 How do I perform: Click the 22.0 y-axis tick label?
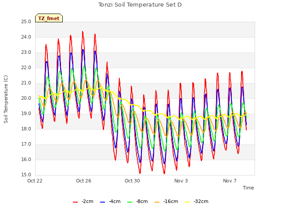coord(26,68)
